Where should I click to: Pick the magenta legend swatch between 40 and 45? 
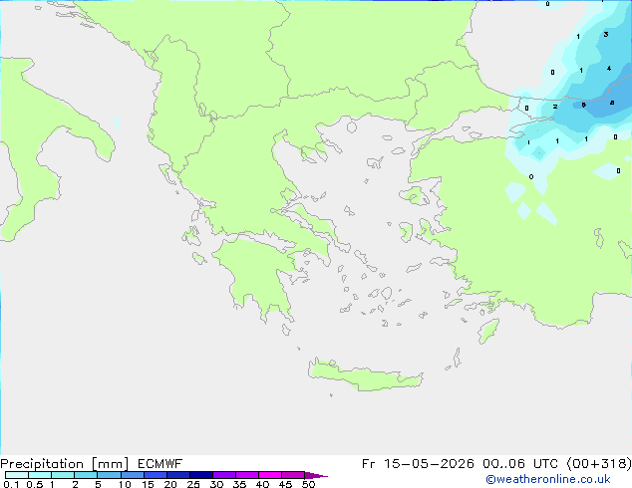tap(270, 475)
